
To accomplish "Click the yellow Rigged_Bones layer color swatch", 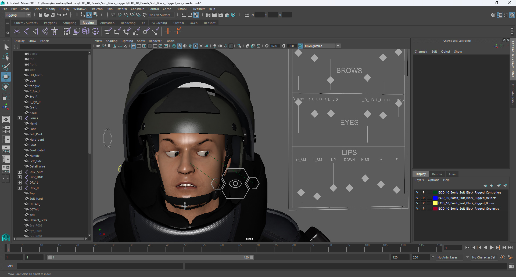I will [x=435, y=203].
